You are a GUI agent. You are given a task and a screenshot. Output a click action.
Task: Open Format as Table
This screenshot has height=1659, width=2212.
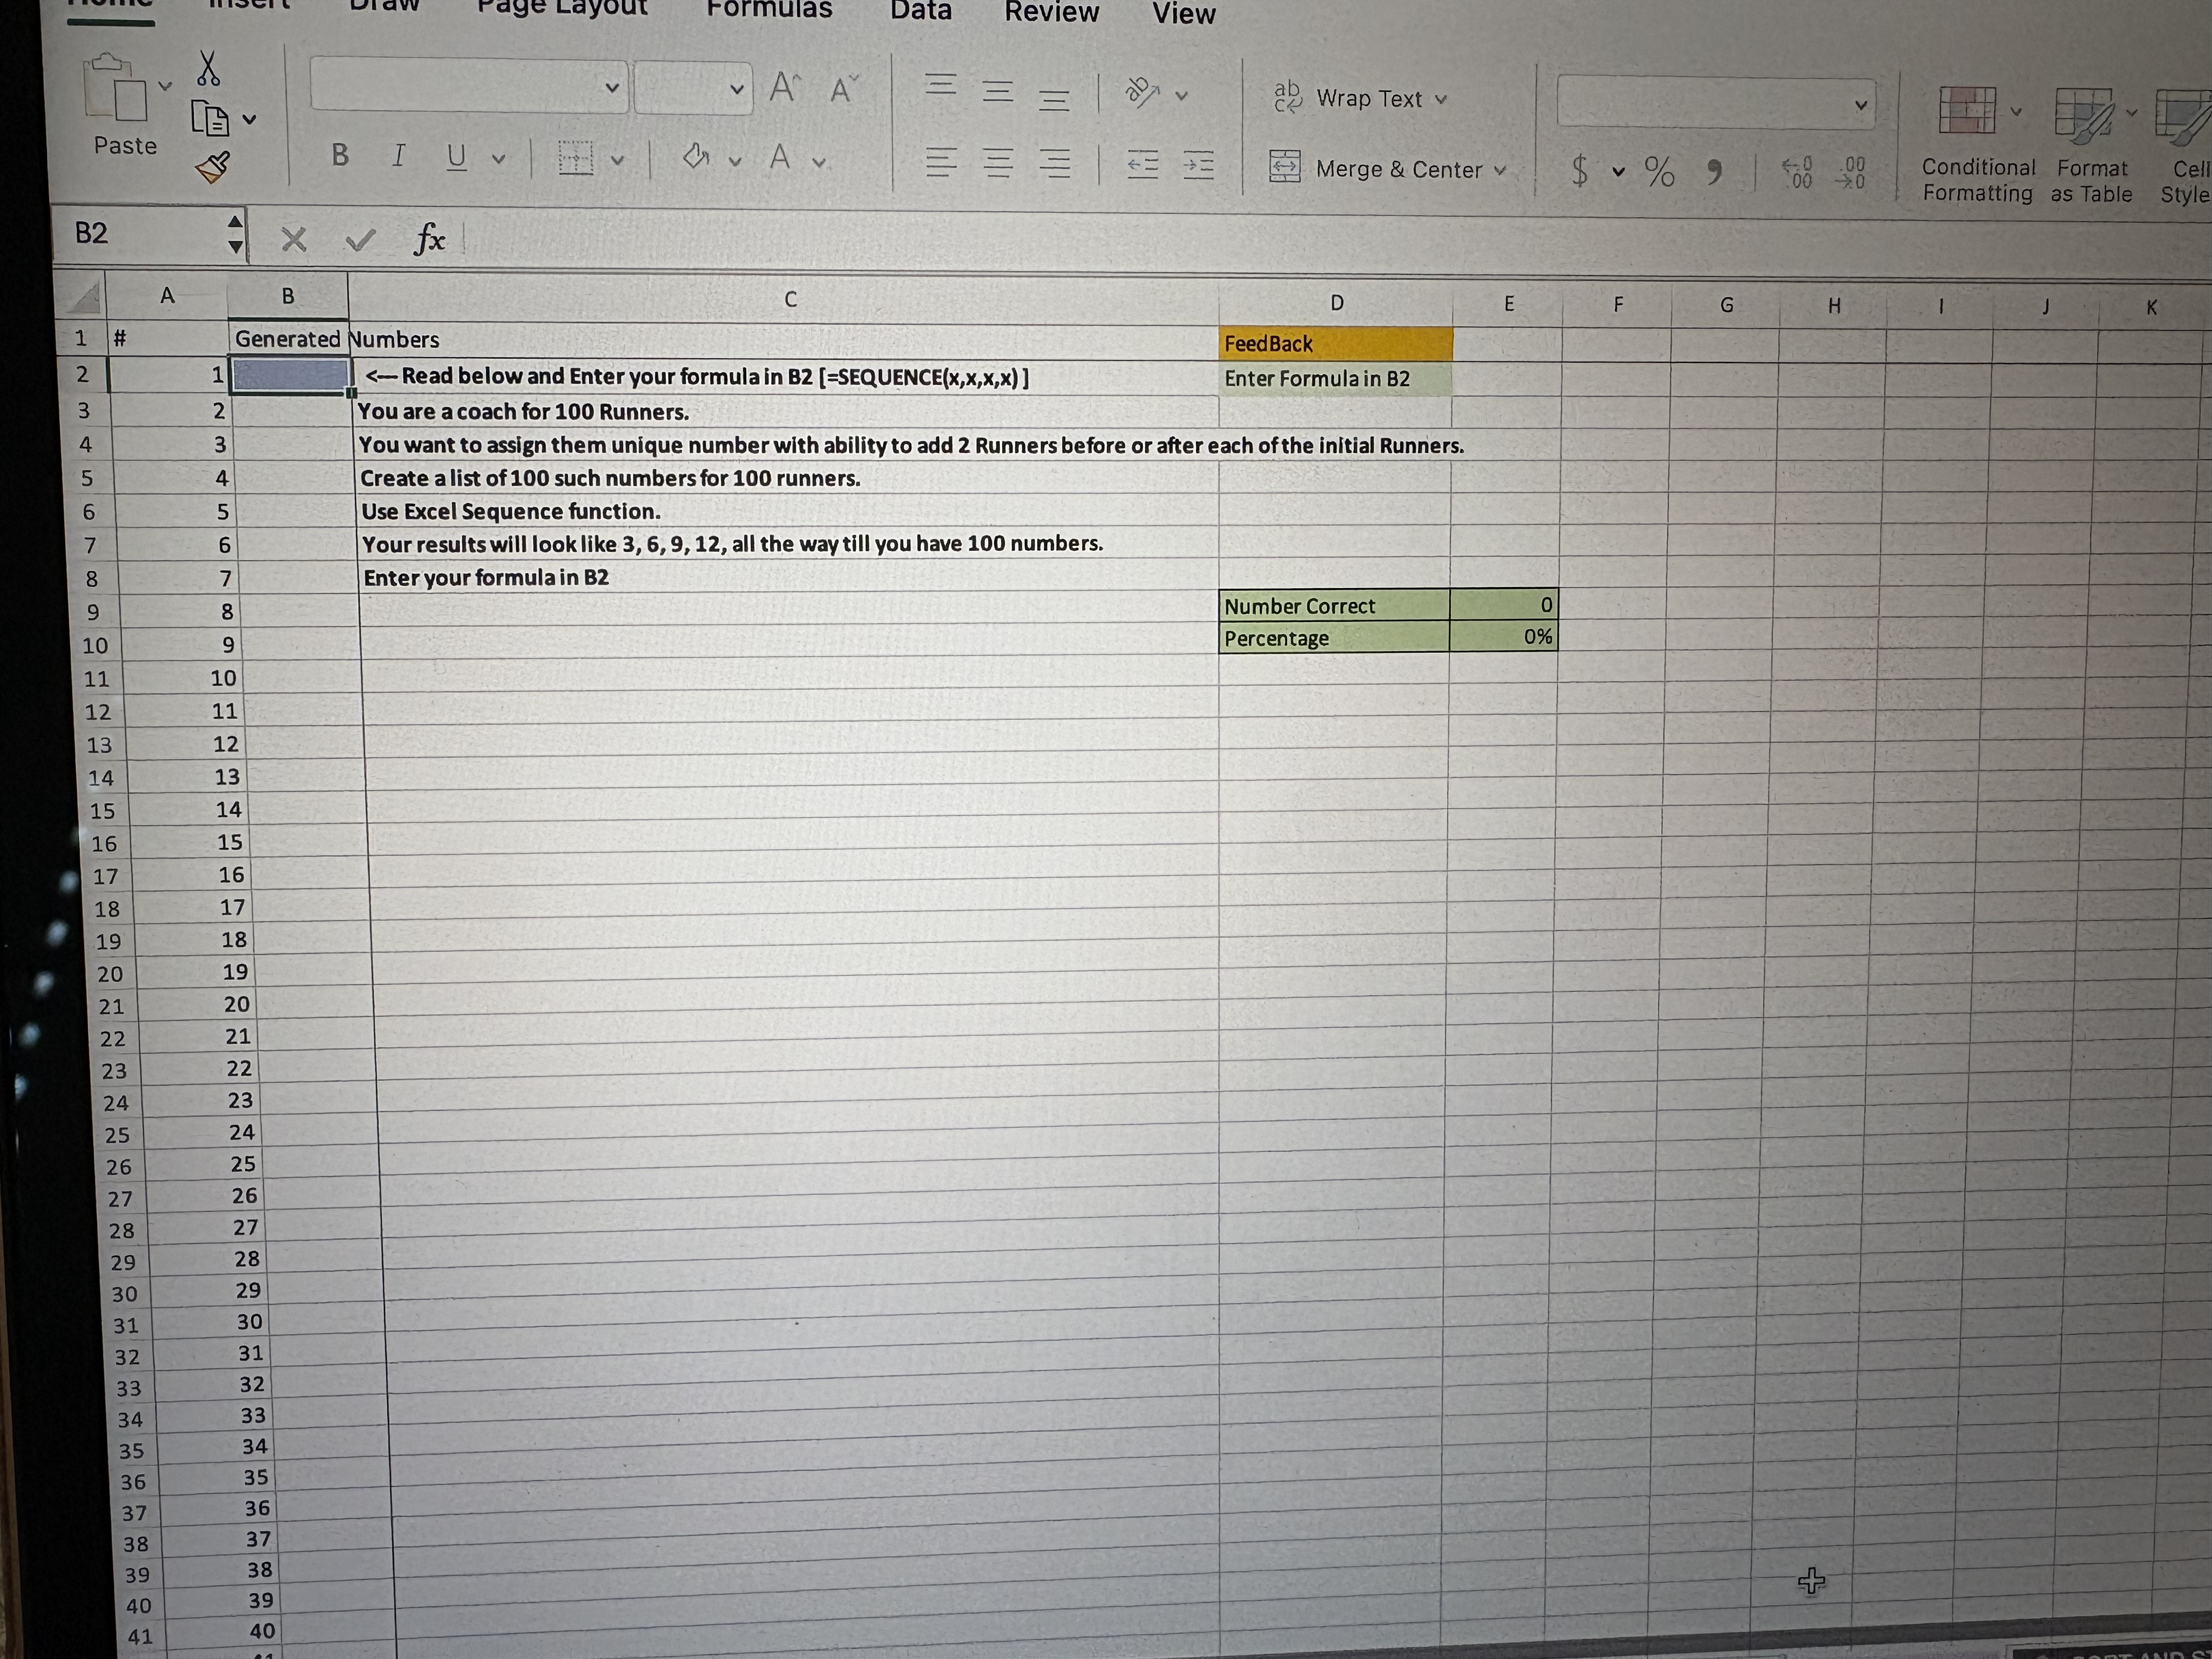[x=2091, y=146]
